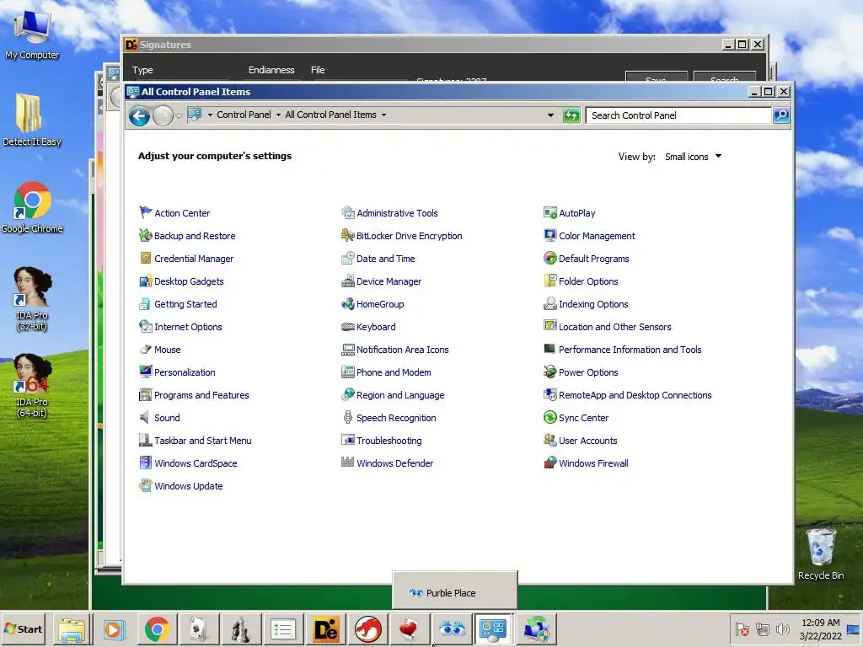Image resolution: width=863 pixels, height=647 pixels.
Task: Open Region and Language link
Action: click(400, 395)
